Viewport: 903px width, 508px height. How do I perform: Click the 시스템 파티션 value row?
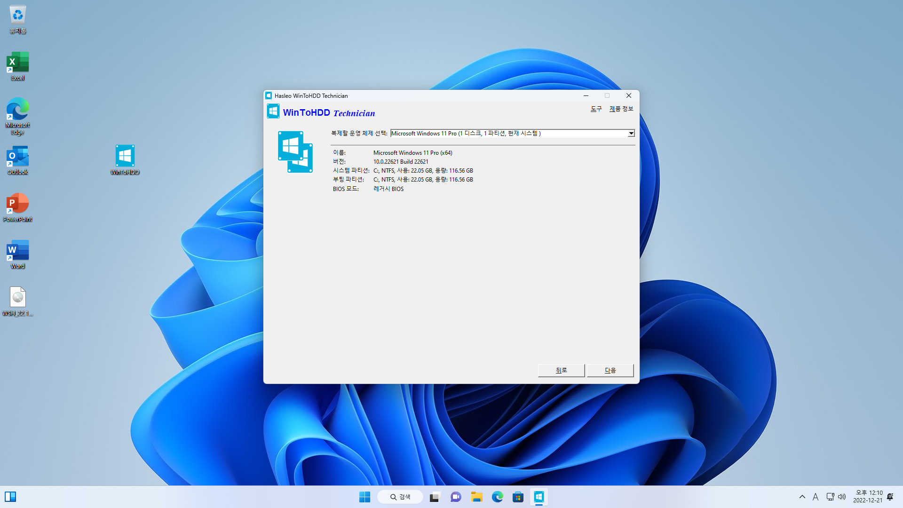click(423, 171)
